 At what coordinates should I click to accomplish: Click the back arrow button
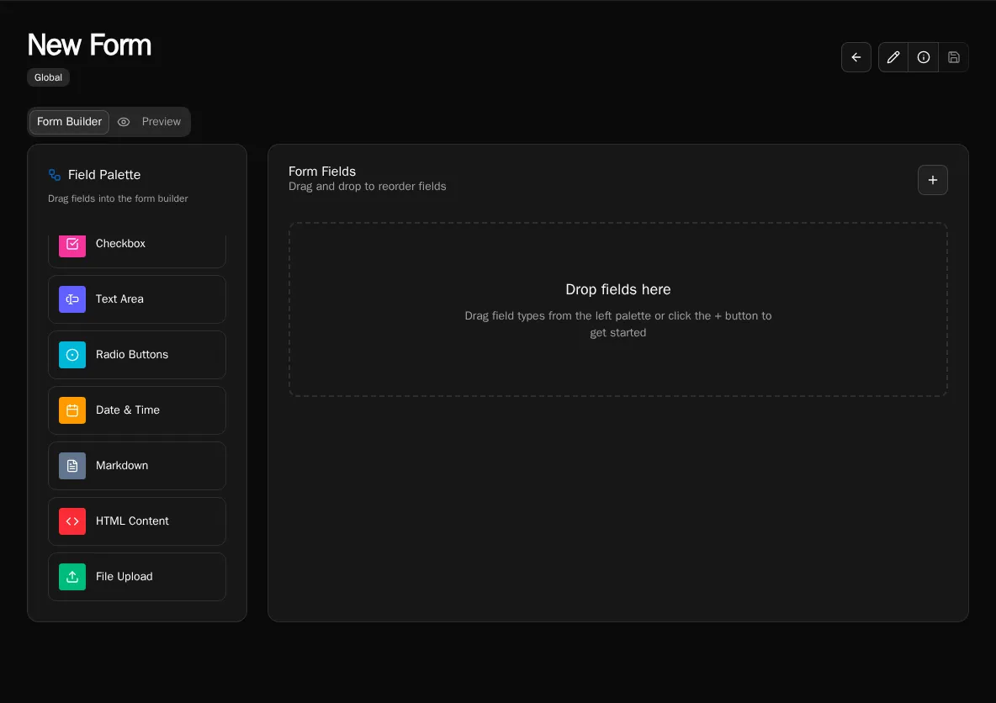click(856, 57)
